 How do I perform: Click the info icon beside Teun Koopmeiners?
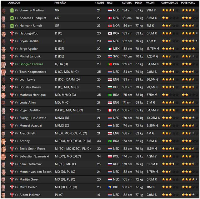click(16, 72)
